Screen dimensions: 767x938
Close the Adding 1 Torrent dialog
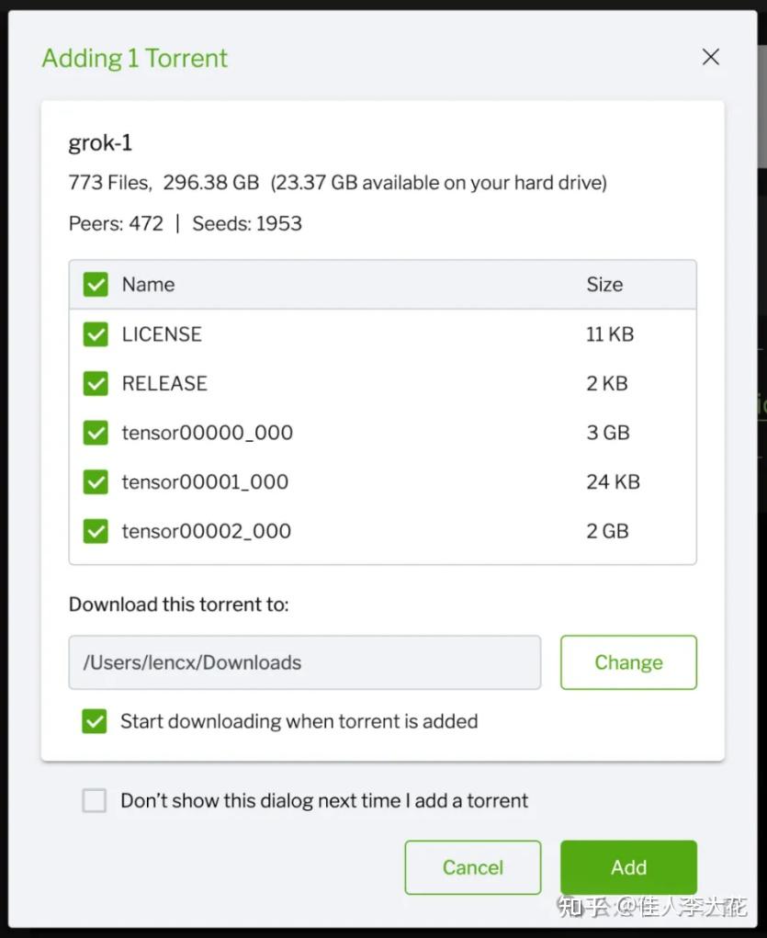pos(710,57)
